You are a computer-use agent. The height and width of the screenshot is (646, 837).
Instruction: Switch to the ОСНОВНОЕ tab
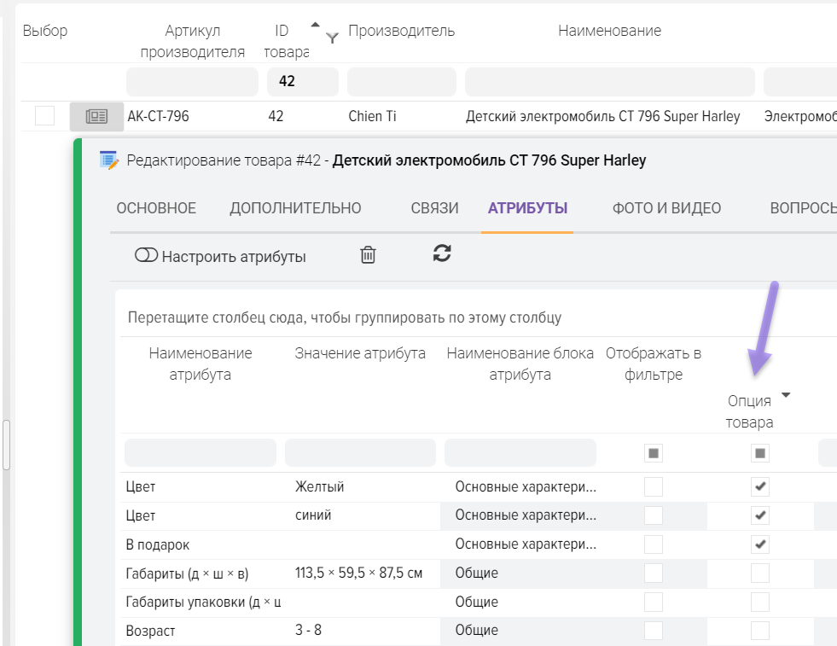tap(156, 208)
